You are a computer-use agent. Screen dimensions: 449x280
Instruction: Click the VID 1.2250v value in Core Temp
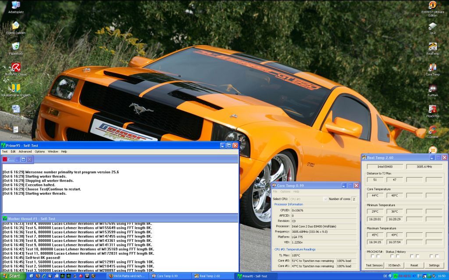(x=324, y=242)
